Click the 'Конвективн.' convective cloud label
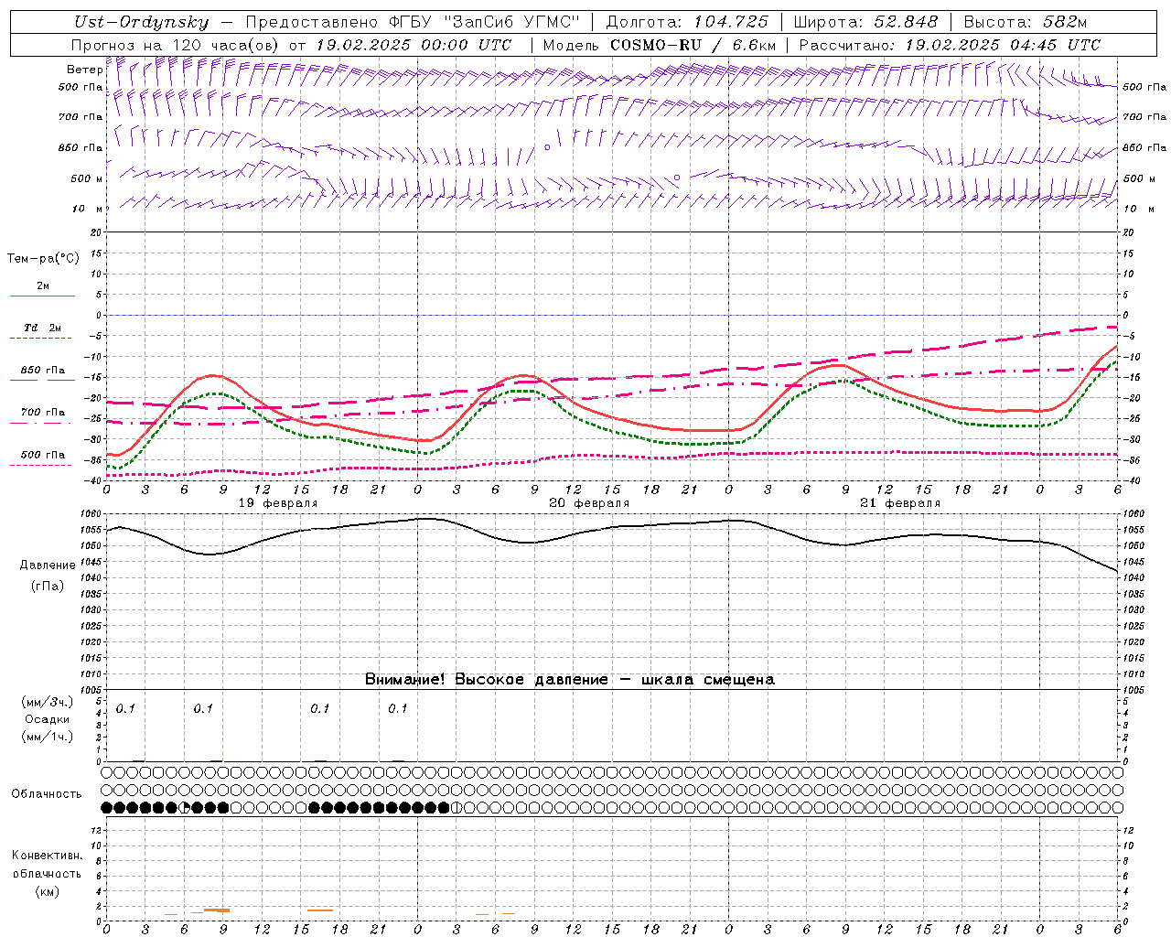1171x937 pixels. tap(47, 856)
